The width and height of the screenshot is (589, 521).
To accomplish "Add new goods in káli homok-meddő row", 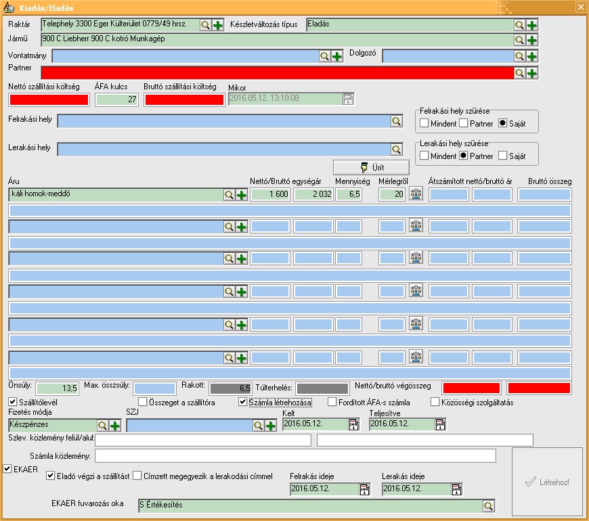I will tap(242, 195).
